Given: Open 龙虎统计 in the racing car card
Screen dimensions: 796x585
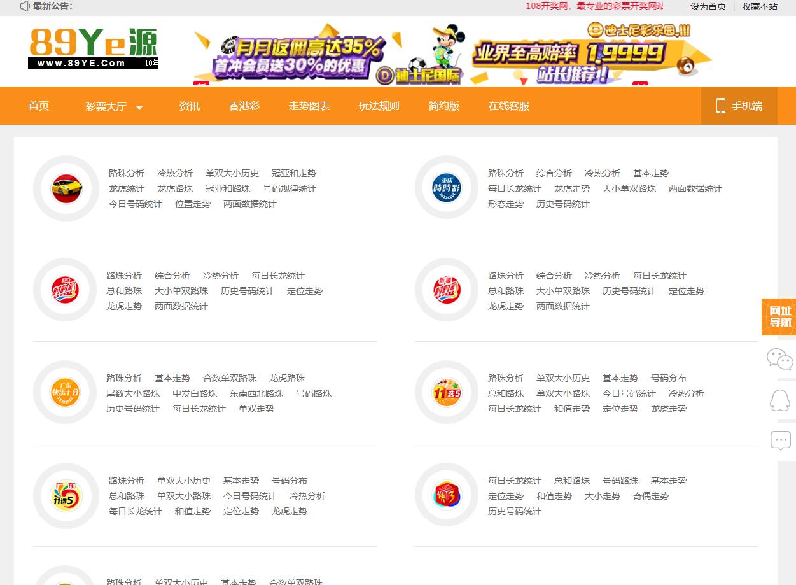Looking at the screenshot, I should [x=127, y=188].
